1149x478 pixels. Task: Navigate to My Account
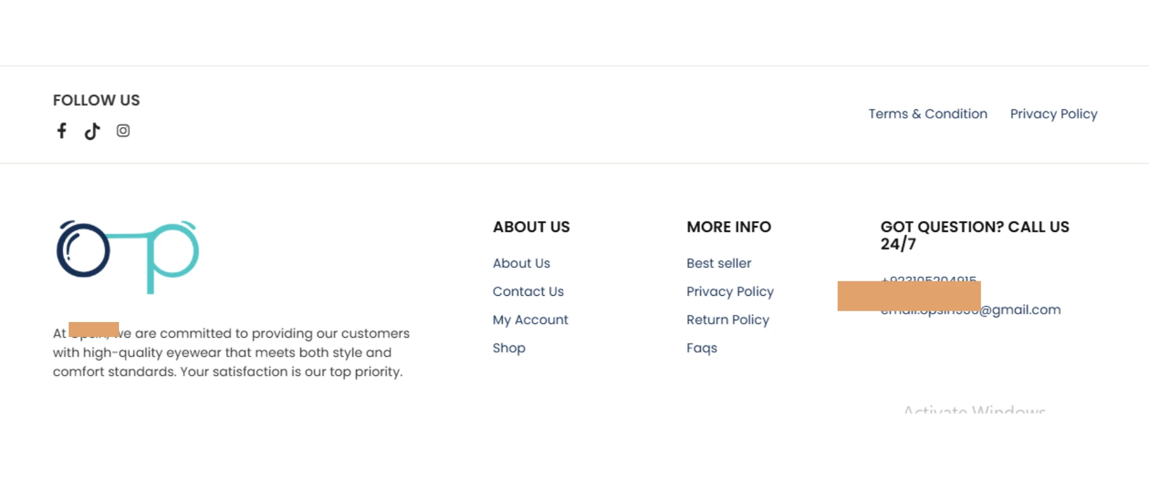pos(530,320)
